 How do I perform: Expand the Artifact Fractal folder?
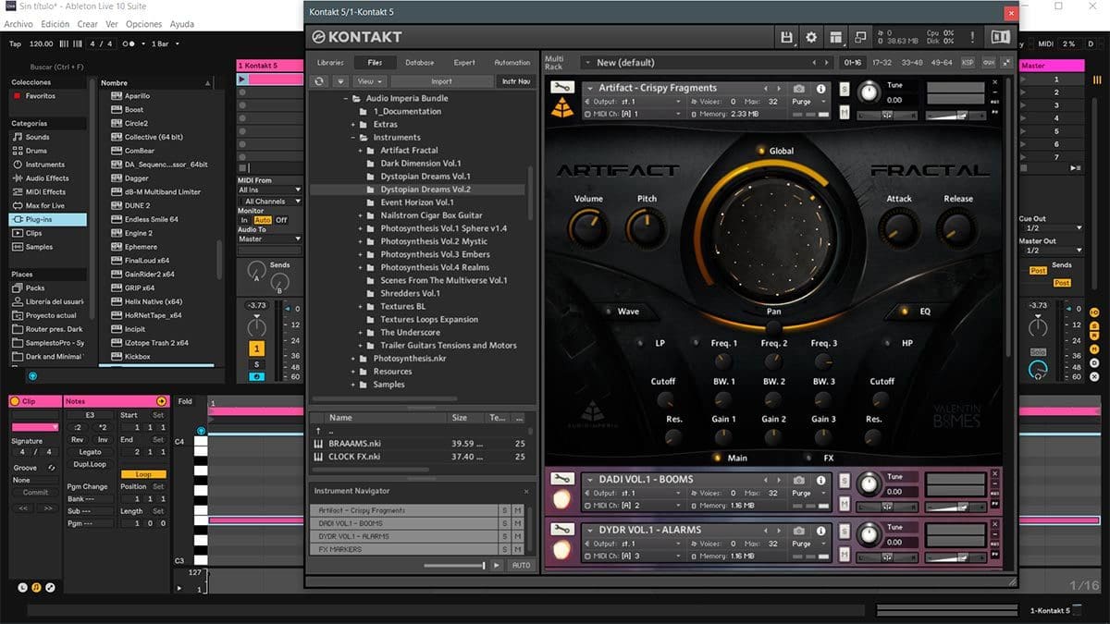tap(361, 151)
